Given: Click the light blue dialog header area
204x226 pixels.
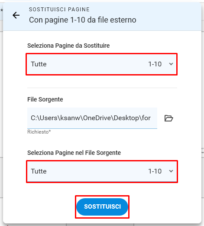Looking at the screenshot, I should pyautogui.click(x=102, y=16).
